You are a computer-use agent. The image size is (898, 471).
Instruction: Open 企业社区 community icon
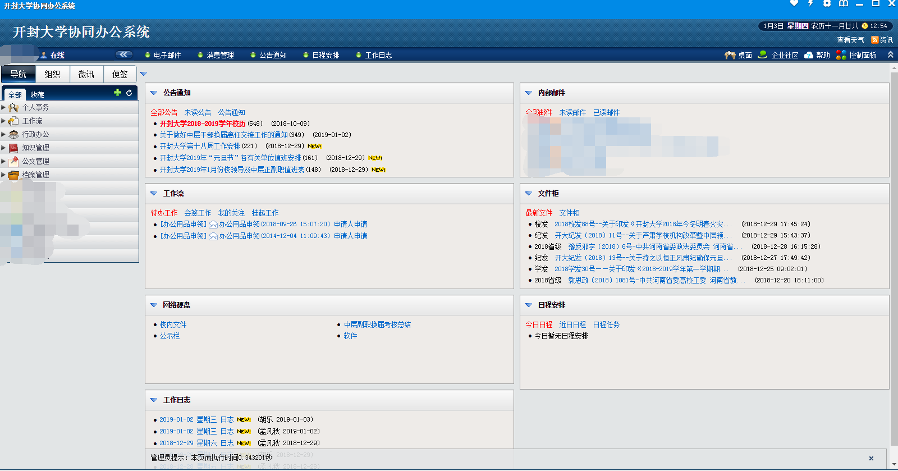763,55
